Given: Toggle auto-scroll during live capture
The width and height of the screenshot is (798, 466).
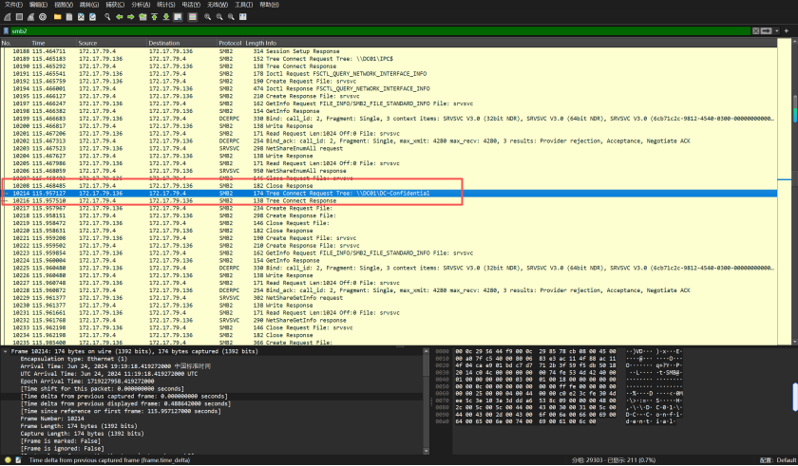Looking at the screenshot, I should pos(180,17).
